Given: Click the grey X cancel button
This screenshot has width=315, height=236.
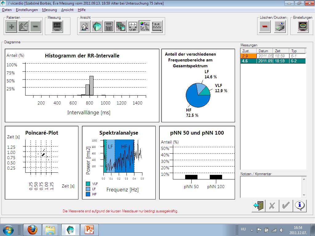Looking at the screenshot, I should [x=272, y=206].
